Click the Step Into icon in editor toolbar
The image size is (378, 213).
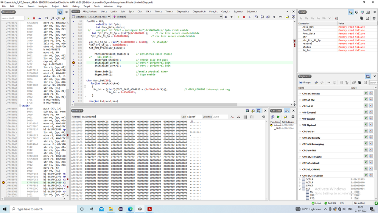(257, 17)
